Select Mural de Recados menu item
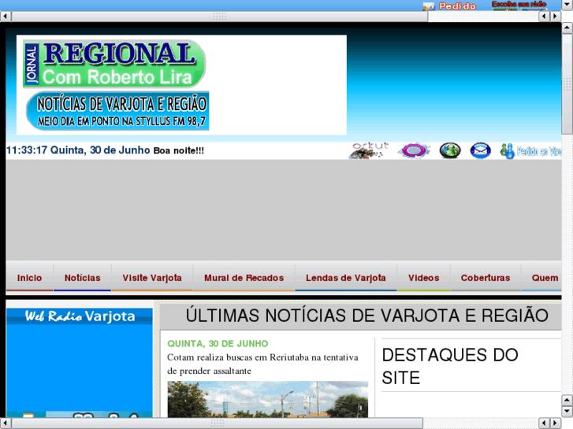 [x=244, y=278]
